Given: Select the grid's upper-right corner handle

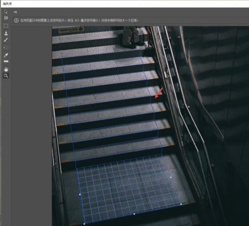Looking at the screenshot, I should (171, 177).
